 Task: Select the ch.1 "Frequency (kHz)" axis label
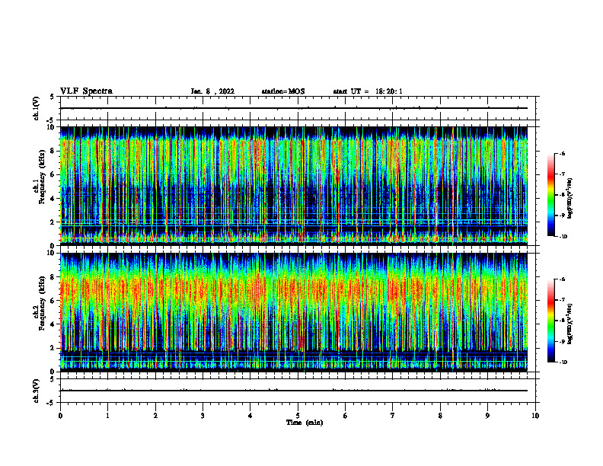point(42,177)
